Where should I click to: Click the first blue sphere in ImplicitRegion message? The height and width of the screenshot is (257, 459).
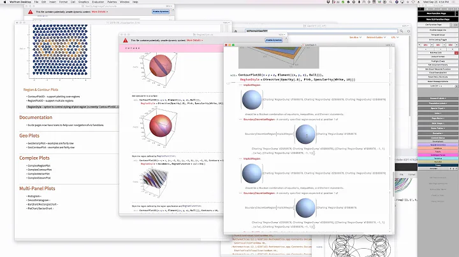coord(252,100)
